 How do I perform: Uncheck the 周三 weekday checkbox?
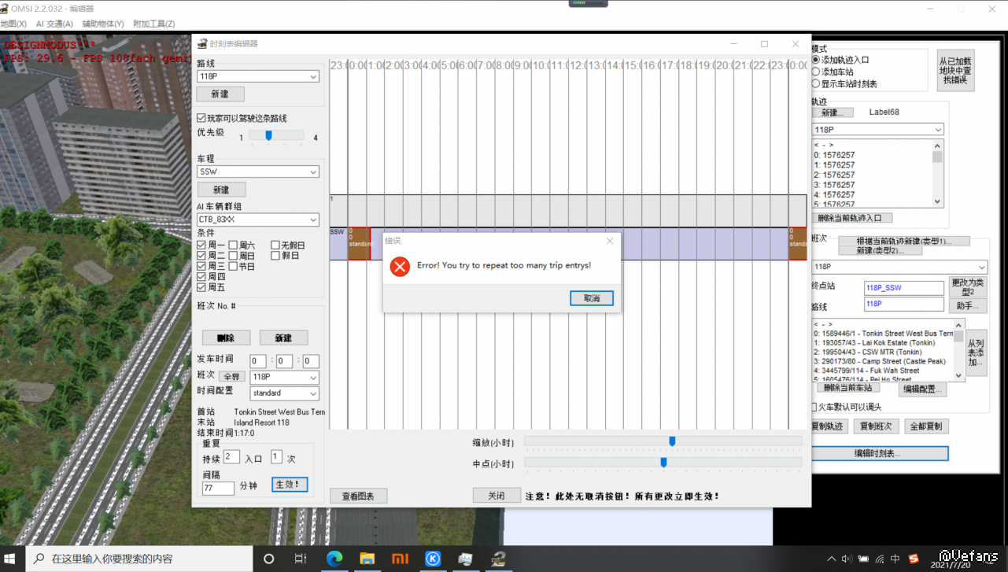pos(201,266)
